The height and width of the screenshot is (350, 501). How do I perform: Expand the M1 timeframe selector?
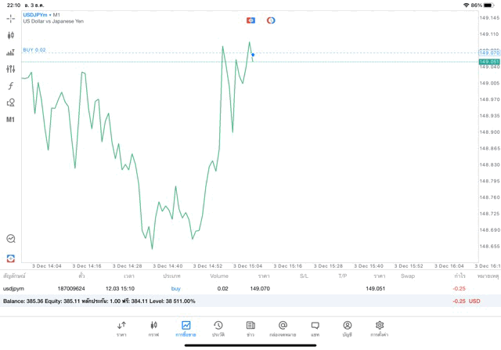point(11,120)
